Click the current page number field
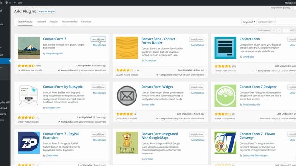Viewport: 296px width, 166px height. point(286,30)
